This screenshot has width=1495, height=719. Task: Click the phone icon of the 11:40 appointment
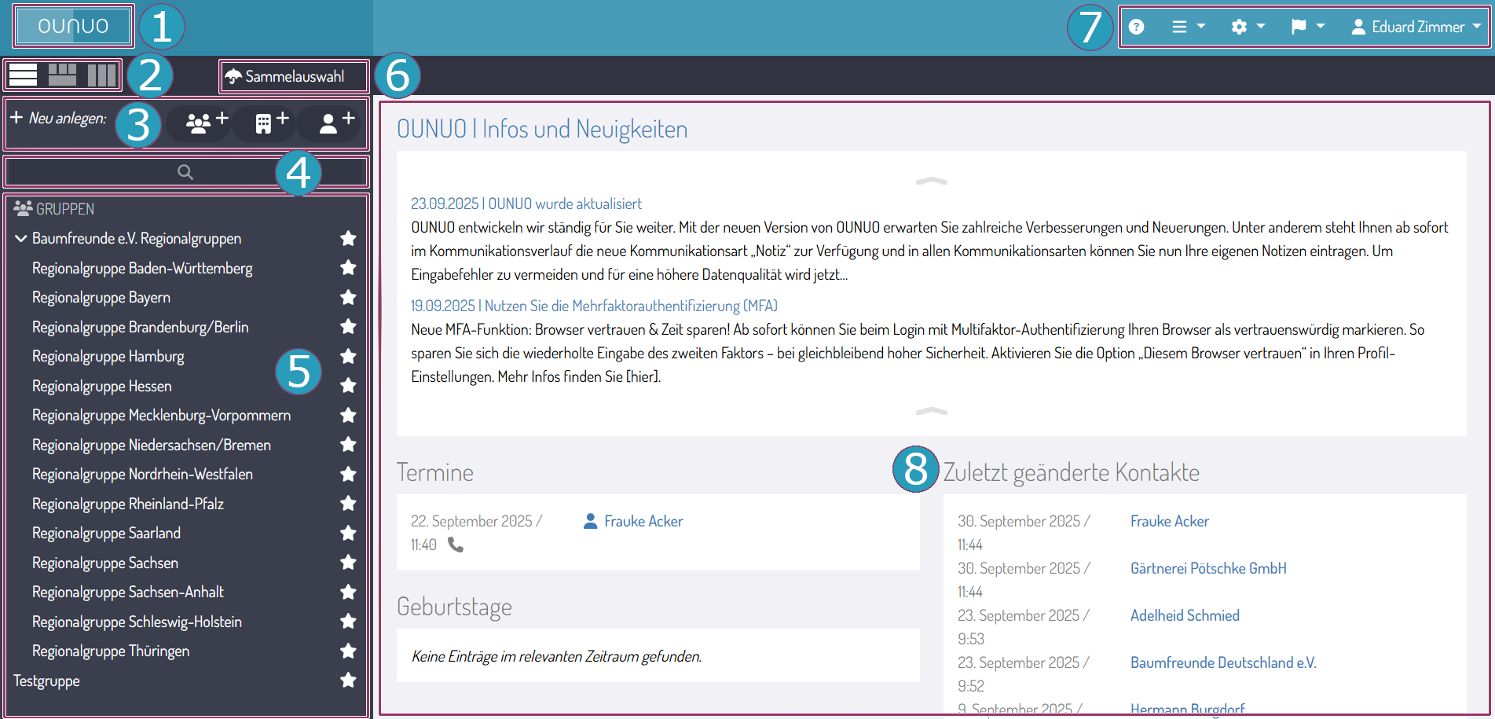click(456, 544)
